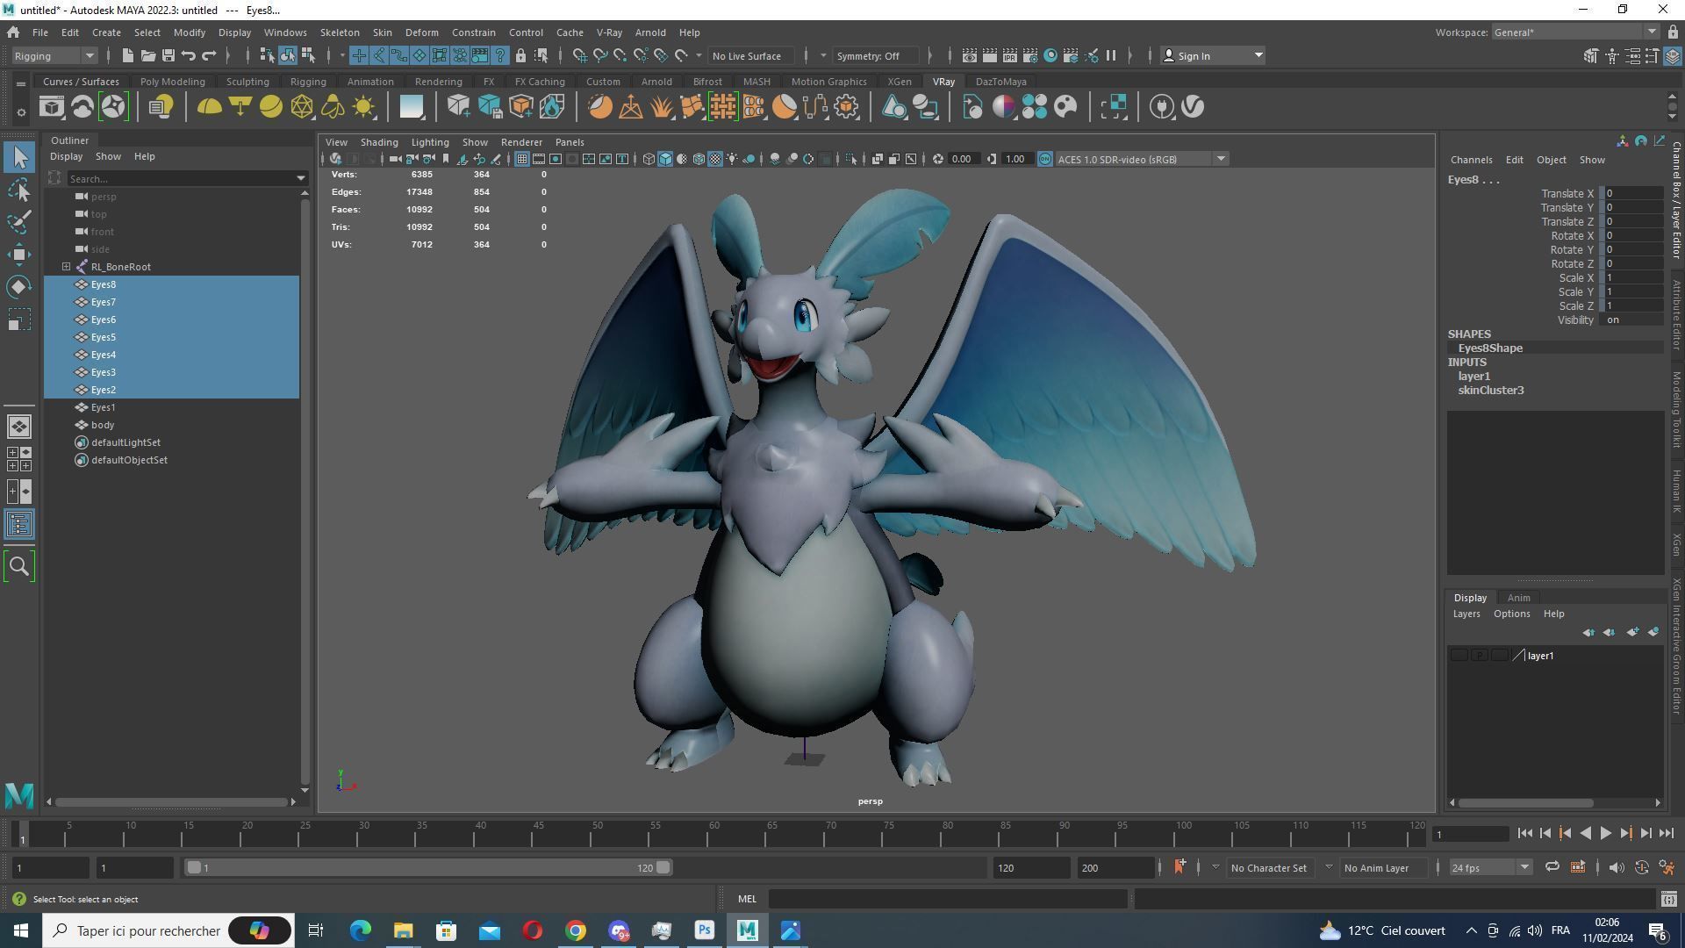Save the scene with the floppy icon
This screenshot has height=948, width=1685.
pyautogui.click(x=168, y=55)
